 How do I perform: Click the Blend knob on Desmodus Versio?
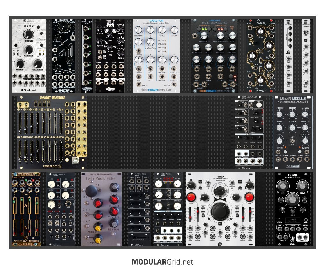[x=100, y=29]
